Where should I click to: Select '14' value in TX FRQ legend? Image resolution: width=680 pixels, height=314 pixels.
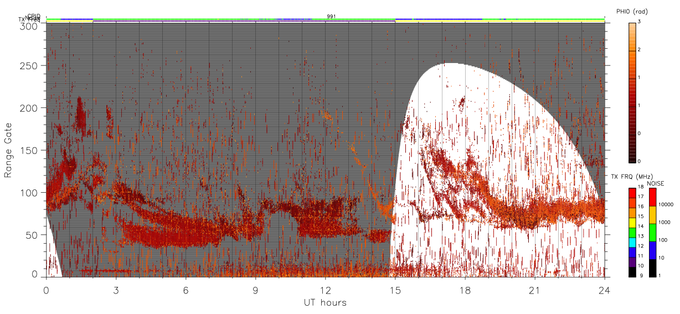641,226
